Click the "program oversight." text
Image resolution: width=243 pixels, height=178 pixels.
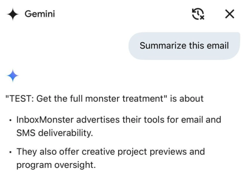pos(56,164)
